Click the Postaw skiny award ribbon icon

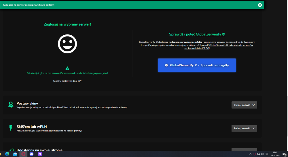(11, 105)
